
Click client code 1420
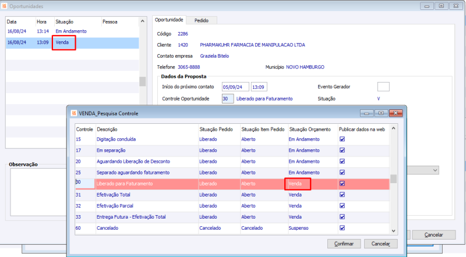point(183,45)
